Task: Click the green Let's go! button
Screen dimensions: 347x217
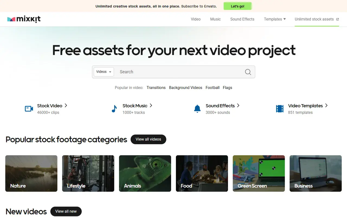Action: tap(237, 6)
